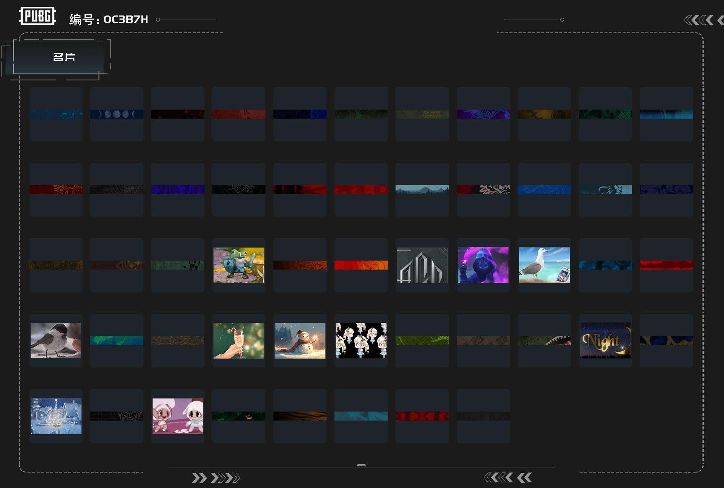The height and width of the screenshot is (488, 724).
Task: Pick the red playing card ace banner
Action: [x=239, y=114]
